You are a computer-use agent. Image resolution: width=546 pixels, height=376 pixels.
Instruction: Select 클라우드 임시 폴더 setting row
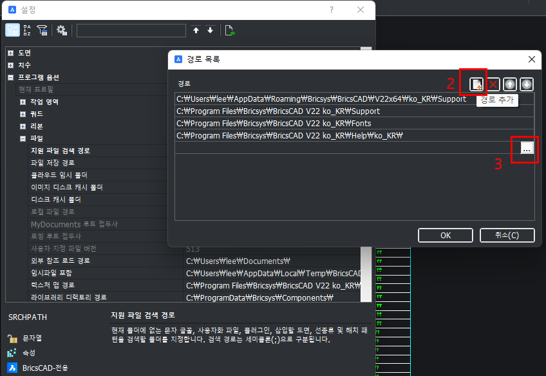pos(99,175)
